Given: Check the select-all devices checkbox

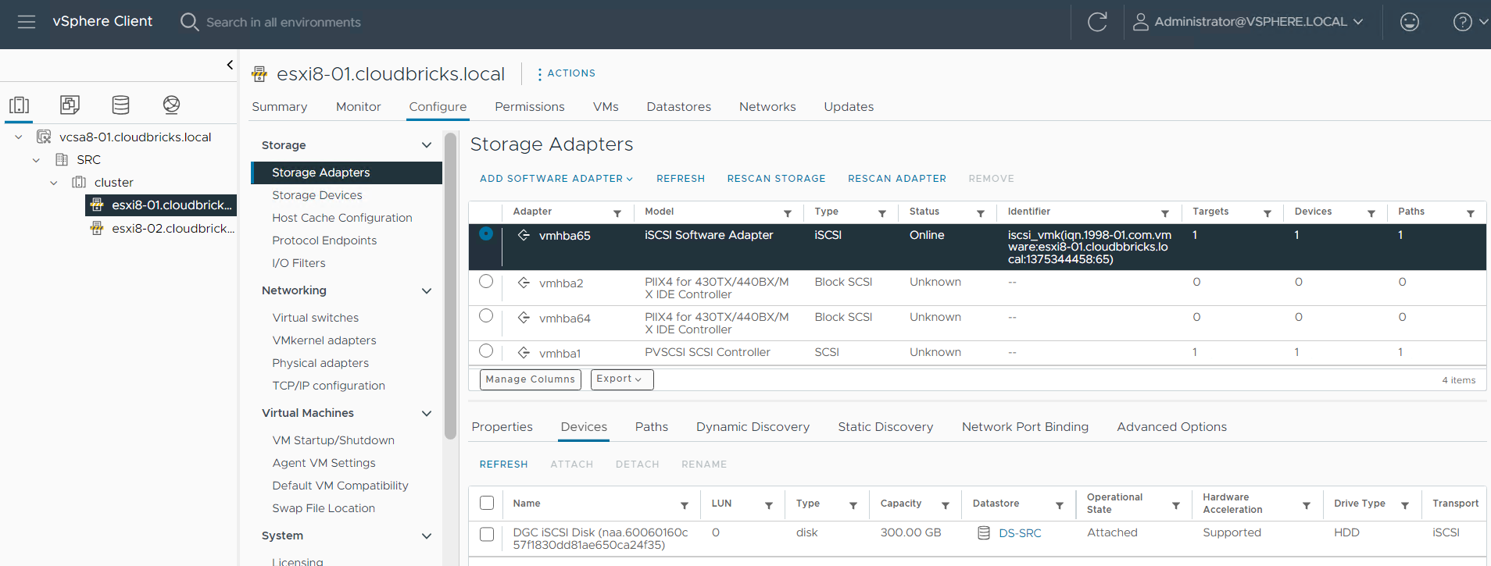Looking at the screenshot, I should pos(487,503).
